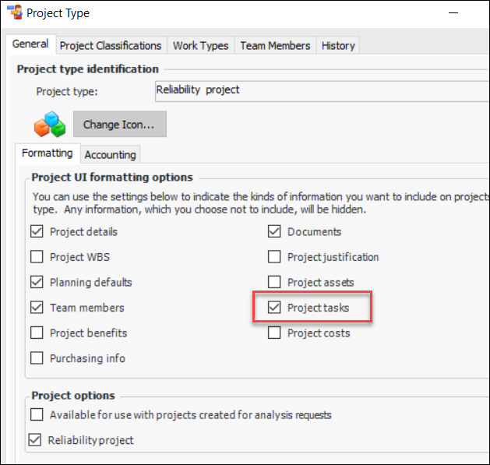
Task: Click the colored cubes project icon
Action: (x=51, y=123)
